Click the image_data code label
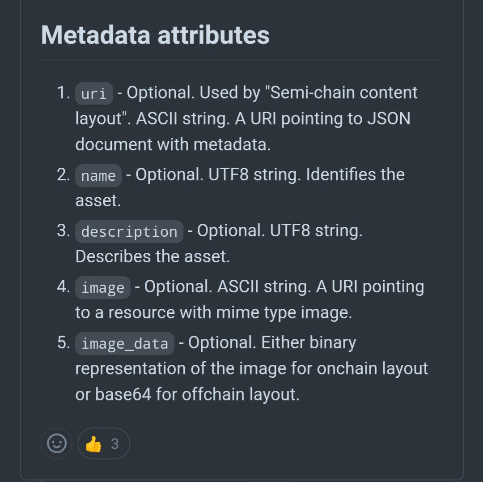 (x=125, y=343)
